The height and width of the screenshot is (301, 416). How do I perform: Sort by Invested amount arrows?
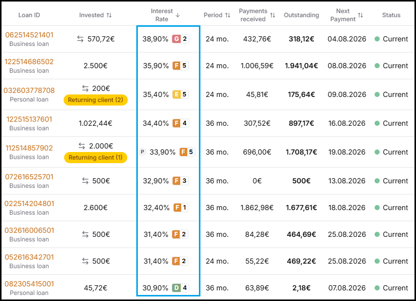109,15
